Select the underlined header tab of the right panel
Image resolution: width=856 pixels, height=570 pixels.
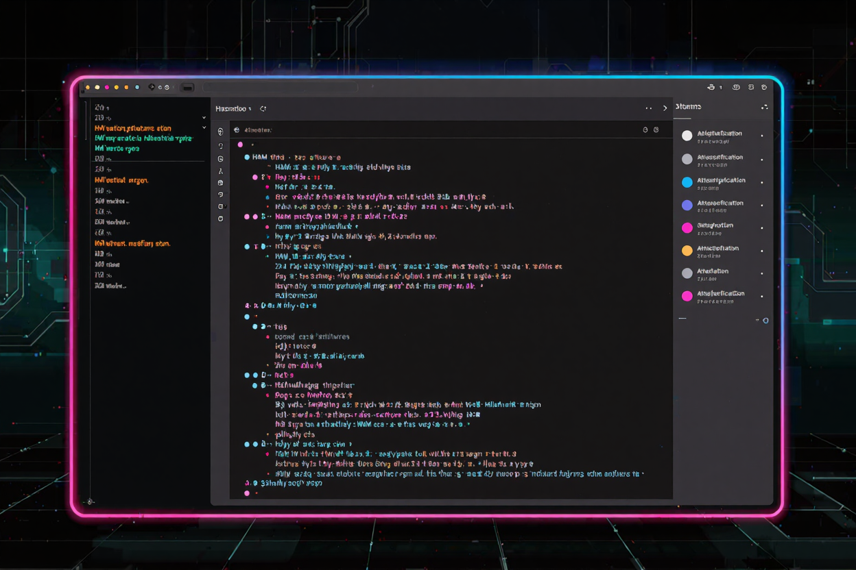tap(688, 107)
